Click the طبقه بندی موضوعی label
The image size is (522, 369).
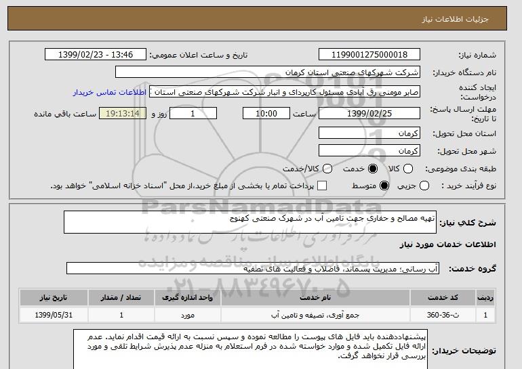click(460, 169)
